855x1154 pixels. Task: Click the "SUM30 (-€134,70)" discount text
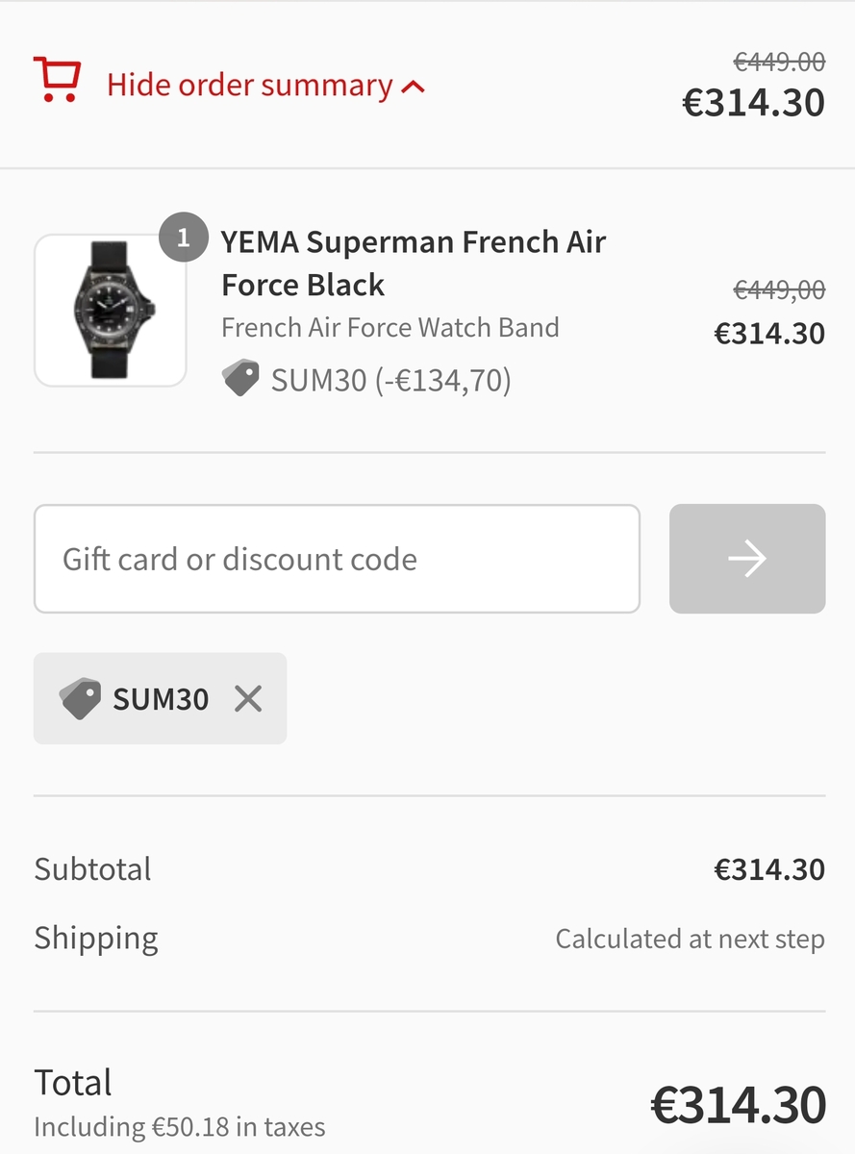(x=390, y=381)
